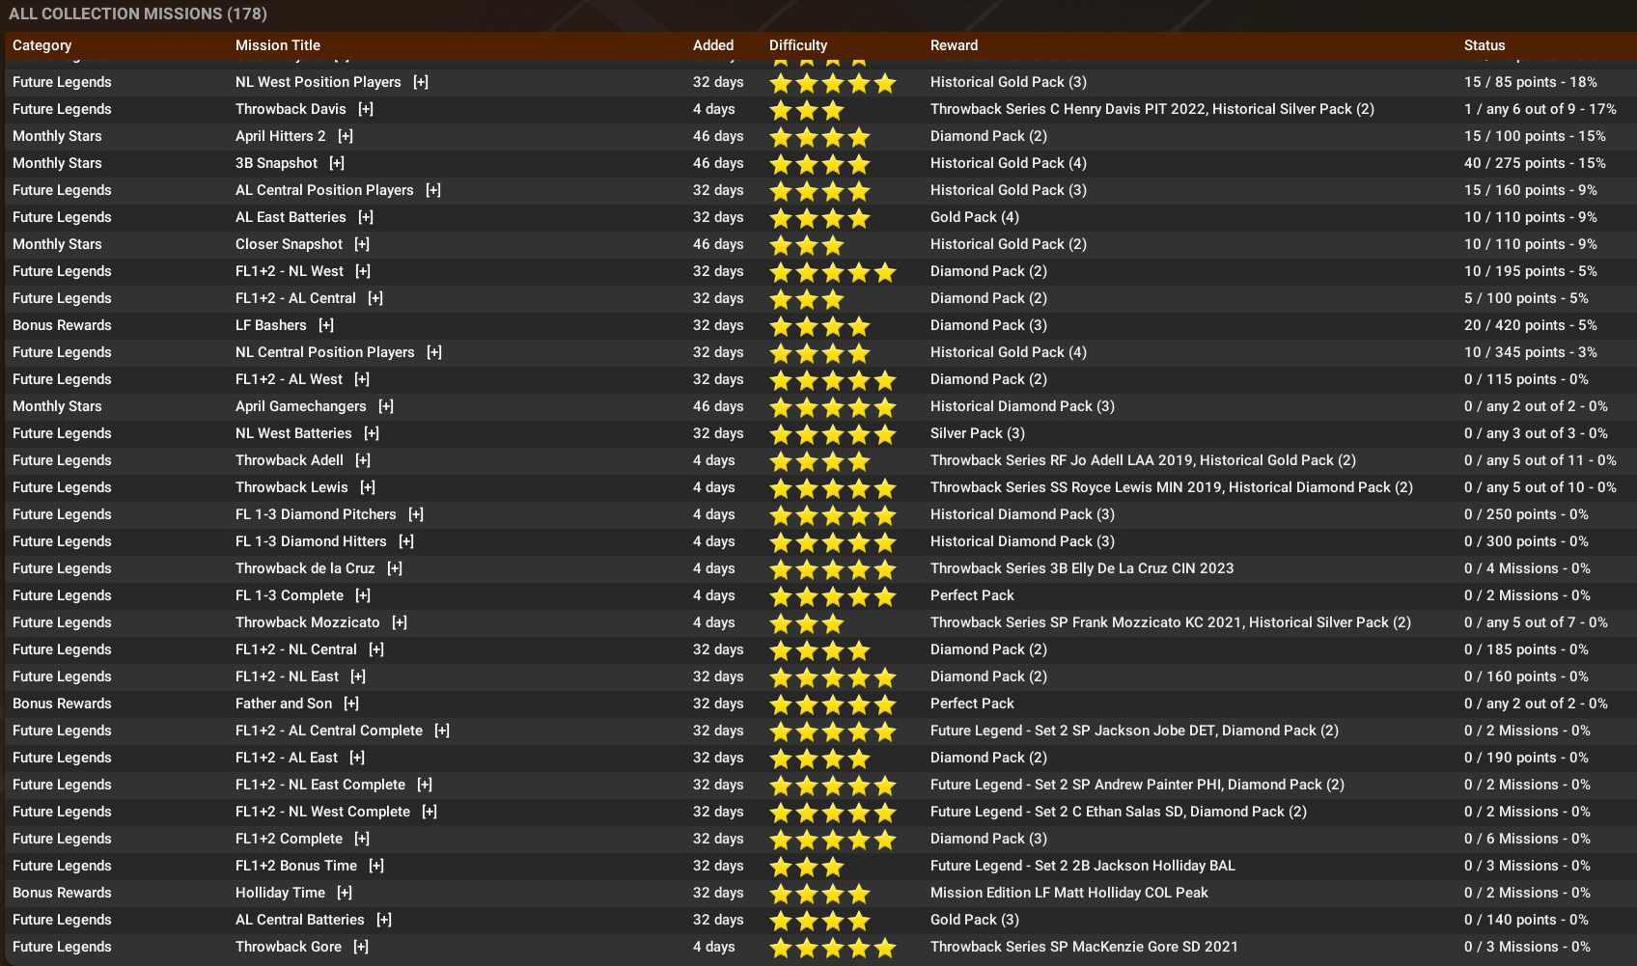Expand the Throwback Davis [+] toggle
The image size is (1637, 966).
pyautogui.click(x=366, y=109)
